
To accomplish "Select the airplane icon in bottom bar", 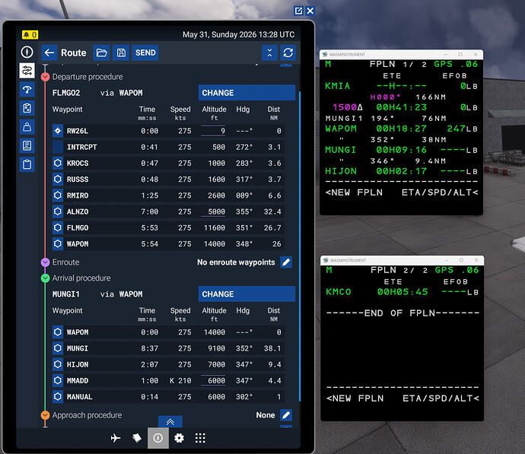I will coord(116,438).
